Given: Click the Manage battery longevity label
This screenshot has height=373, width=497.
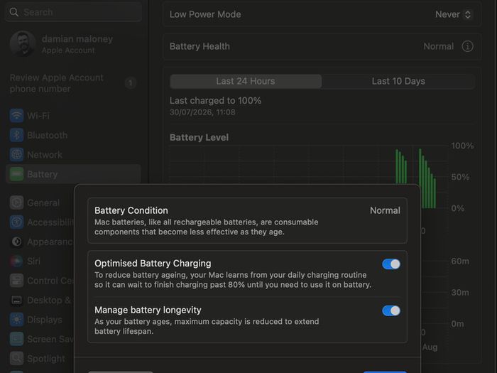Looking at the screenshot, I should tap(148, 310).
